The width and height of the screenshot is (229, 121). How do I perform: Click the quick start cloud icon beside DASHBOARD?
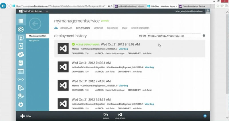56,28
